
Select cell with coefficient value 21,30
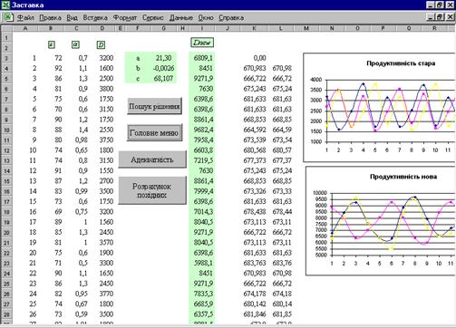click(163, 58)
